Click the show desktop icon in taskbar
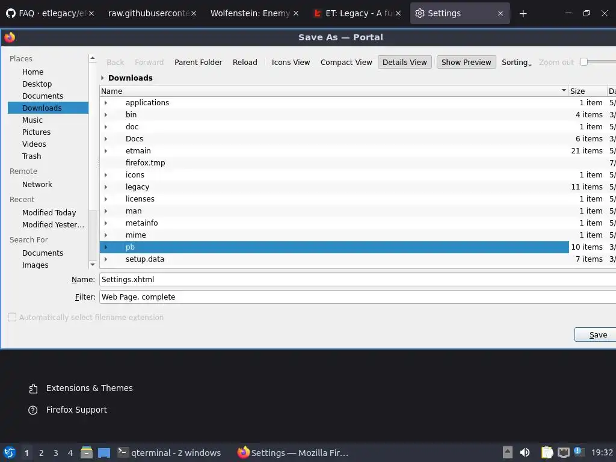The width and height of the screenshot is (616, 462). pyautogui.click(x=103, y=453)
